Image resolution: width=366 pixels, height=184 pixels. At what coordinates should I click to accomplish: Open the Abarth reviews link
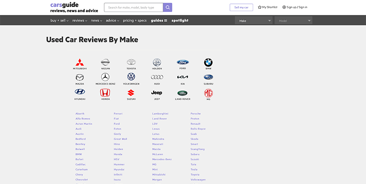[x=80, y=114]
